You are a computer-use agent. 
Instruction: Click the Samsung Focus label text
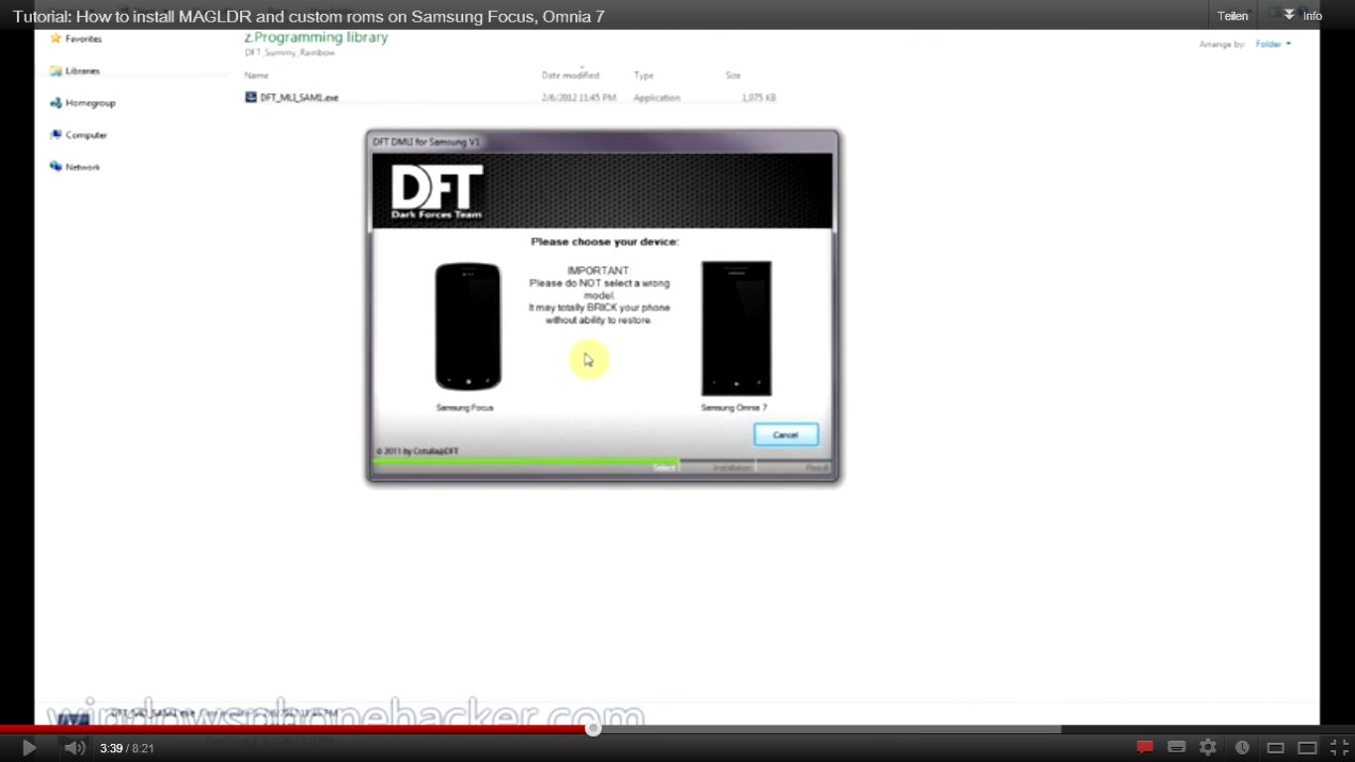[464, 408]
